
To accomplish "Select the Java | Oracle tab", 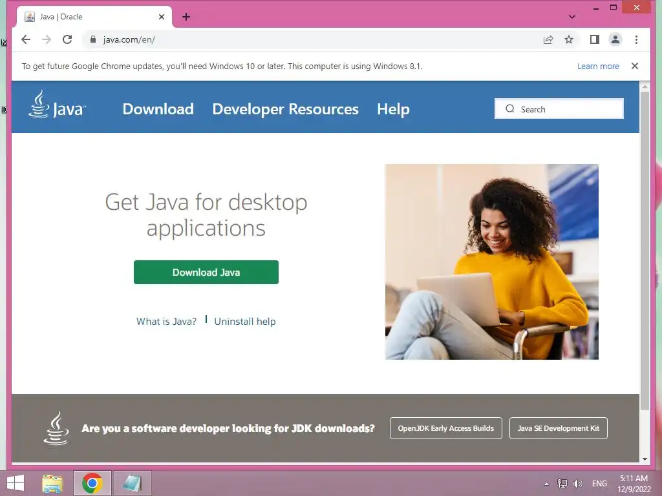I will pos(95,17).
